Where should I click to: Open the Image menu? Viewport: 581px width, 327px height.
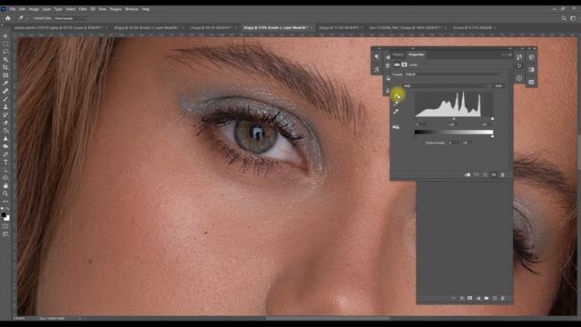pos(34,9)
